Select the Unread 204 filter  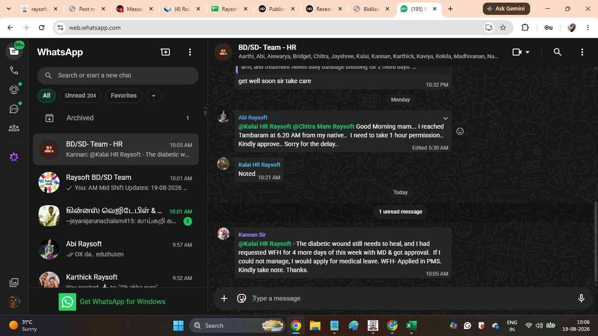[81, 96]
